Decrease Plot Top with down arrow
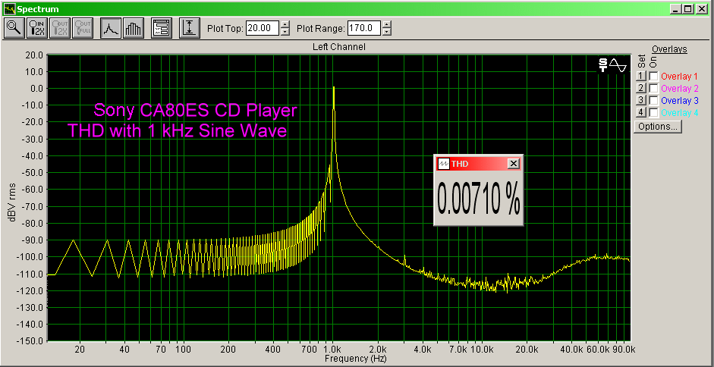 285,32
